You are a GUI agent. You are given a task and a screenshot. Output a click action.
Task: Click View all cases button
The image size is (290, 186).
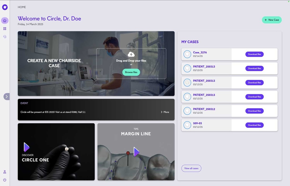pos(191,168)
